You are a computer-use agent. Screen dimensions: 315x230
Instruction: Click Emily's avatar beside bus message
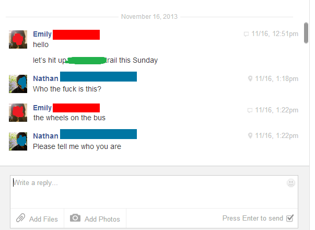[x=18, y=112]
